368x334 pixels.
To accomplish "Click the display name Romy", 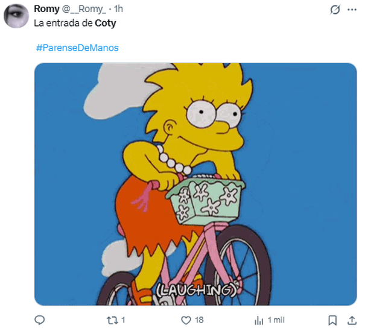I will (47, 9).
